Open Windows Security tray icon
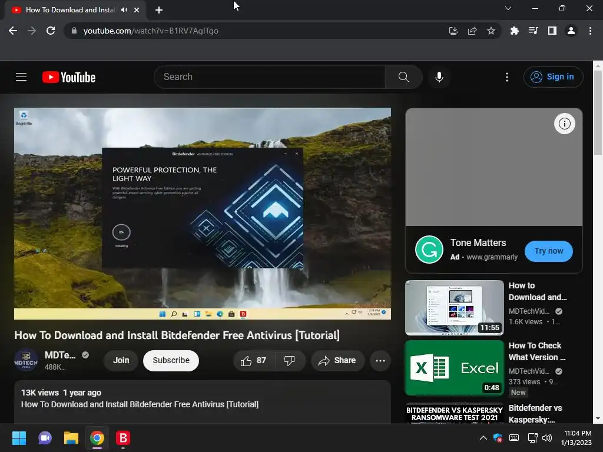This screenshot has width=603, height=452. click(x=498, y=438)
